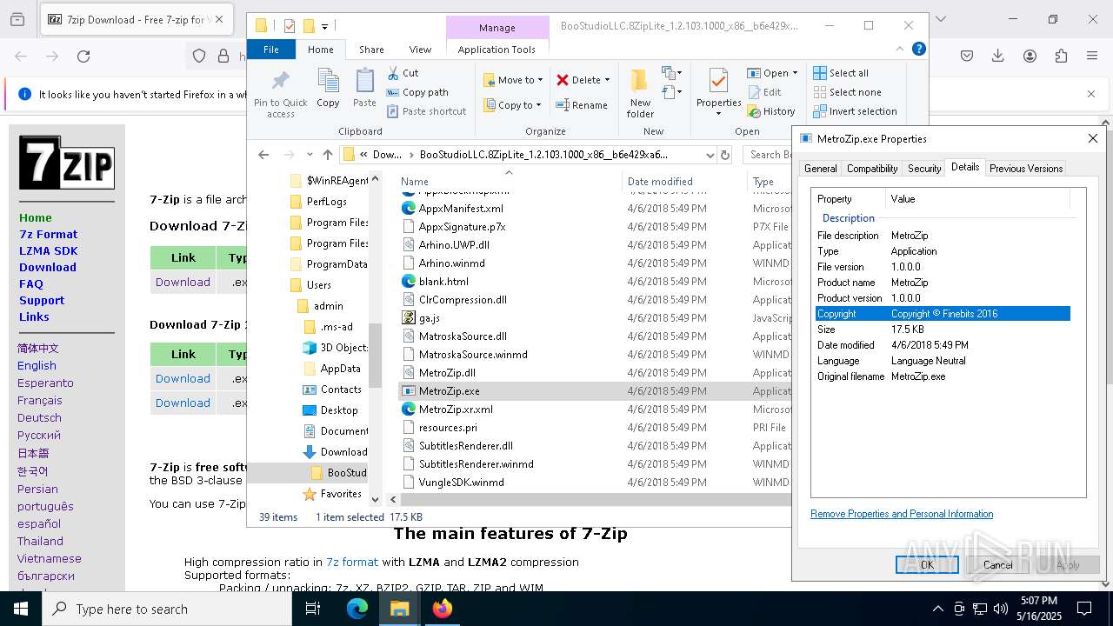Click Cut in Clipboard group
Image resolution: width=1113 pixels, height=626 pixels.
point(403,73)
